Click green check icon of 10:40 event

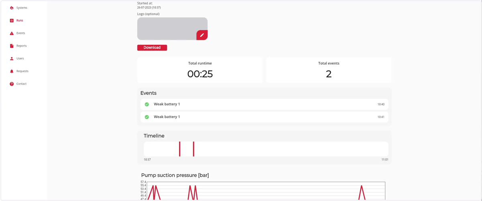pos(147,104)
